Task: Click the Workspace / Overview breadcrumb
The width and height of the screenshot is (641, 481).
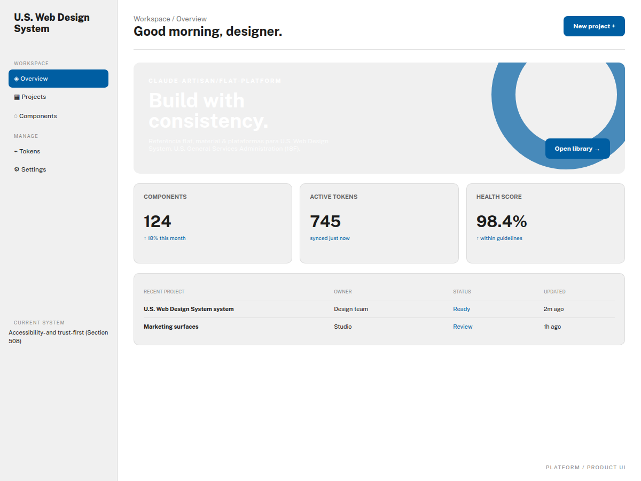Action: (170, 19)
